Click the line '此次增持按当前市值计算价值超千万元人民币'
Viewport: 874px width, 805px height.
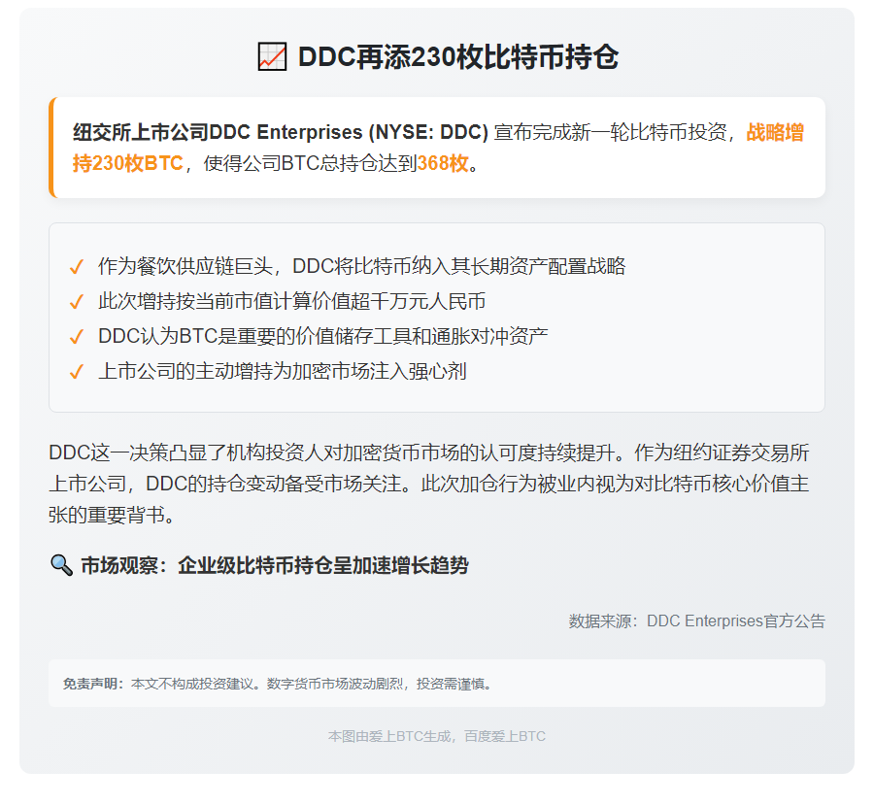(291, 302)
